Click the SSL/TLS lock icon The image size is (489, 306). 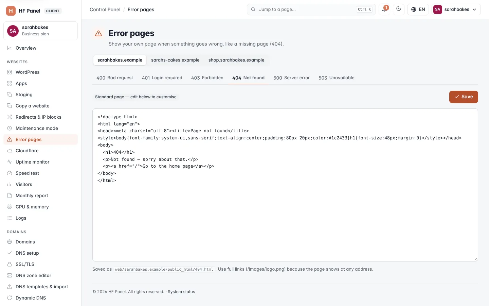10,264
